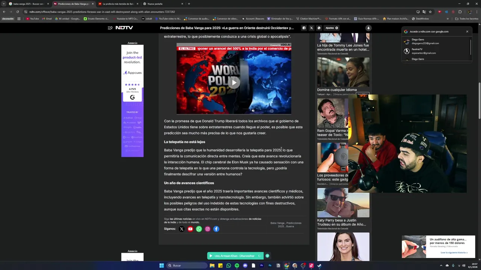Open Chrome three-dot menu

point(477,12)
